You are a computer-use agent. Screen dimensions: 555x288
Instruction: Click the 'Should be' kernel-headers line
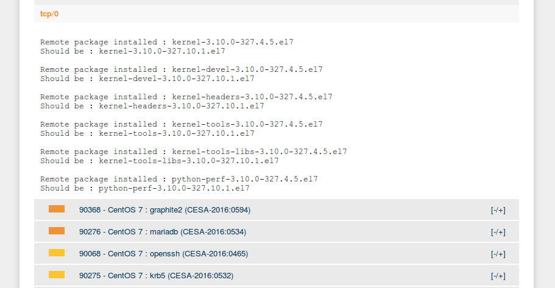(x=152, y=106)
